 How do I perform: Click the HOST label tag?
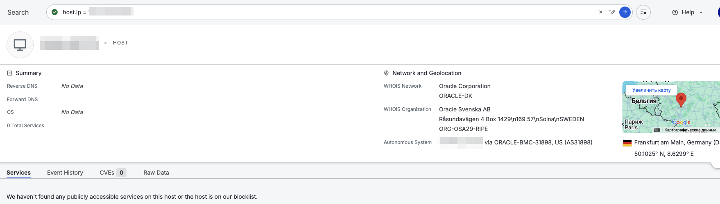[120, 43]
